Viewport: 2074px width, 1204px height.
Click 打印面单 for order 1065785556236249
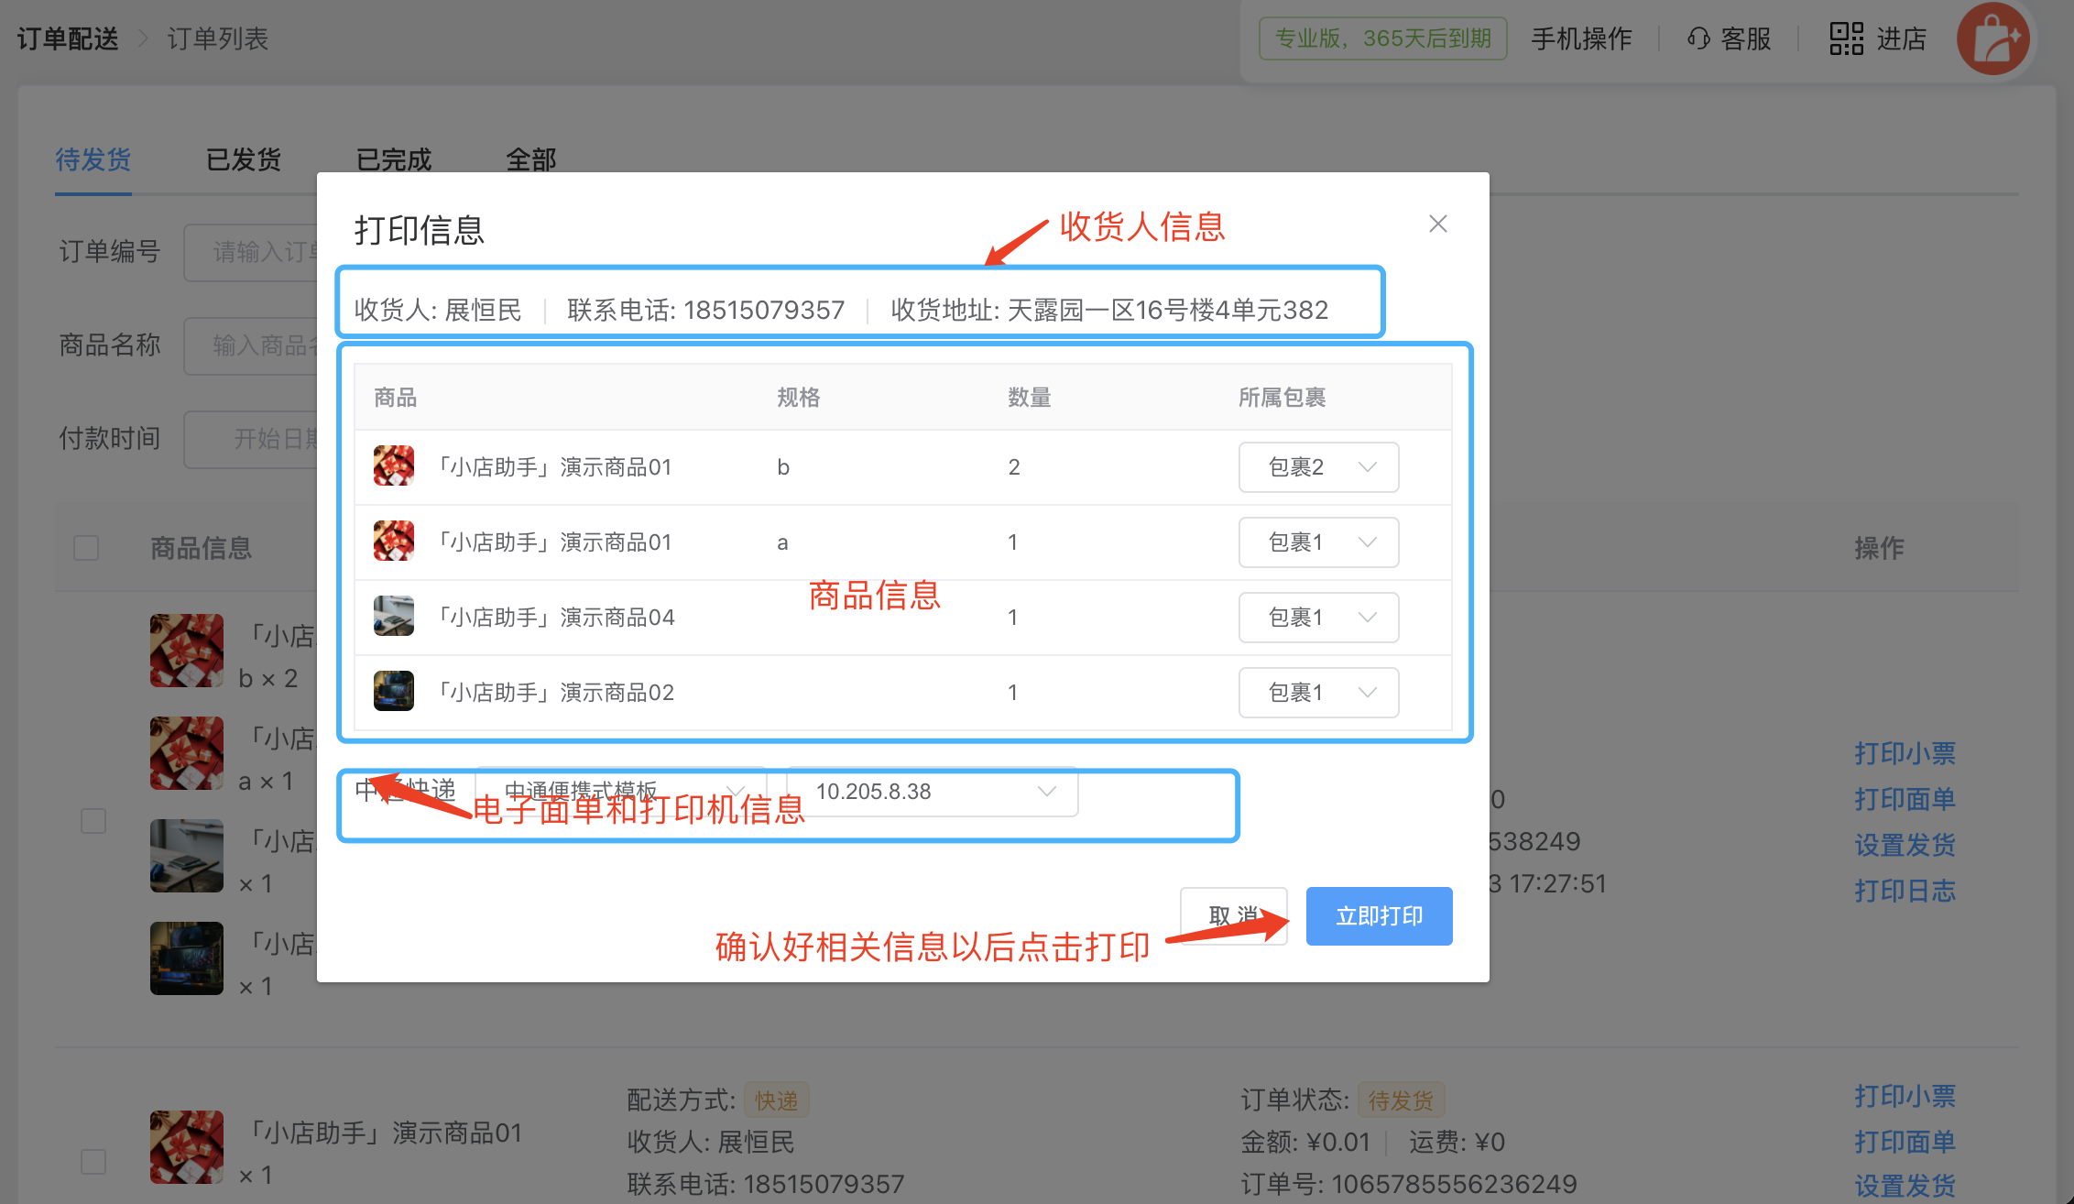pyautogui.click(x=1905, y=1142)
